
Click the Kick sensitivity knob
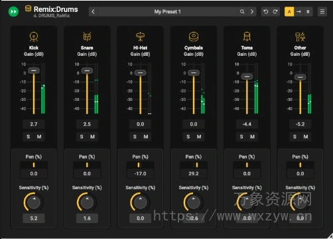pyautogui.click(x=34, y=202)
